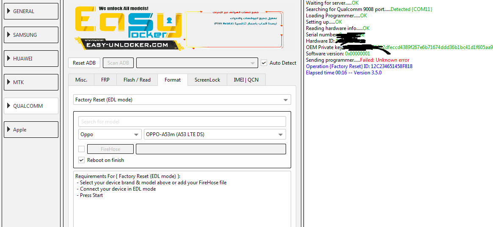Open the Flash / Read tab
The height and width of the screenshot is (227, 493).
tap(137, 80)
